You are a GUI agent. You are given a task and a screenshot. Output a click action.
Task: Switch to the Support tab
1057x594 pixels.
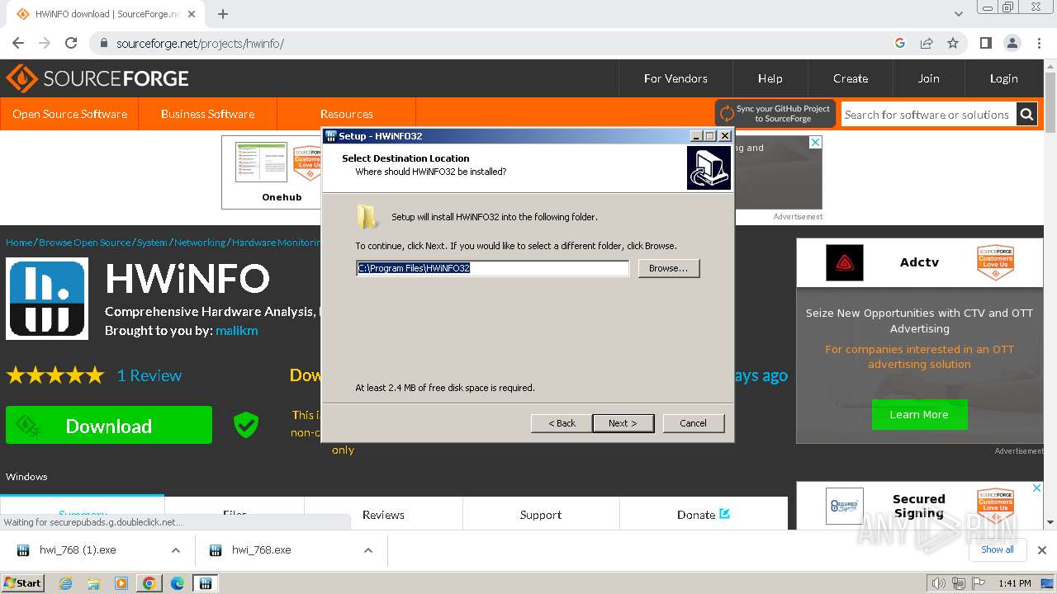[x=541, y=514]
